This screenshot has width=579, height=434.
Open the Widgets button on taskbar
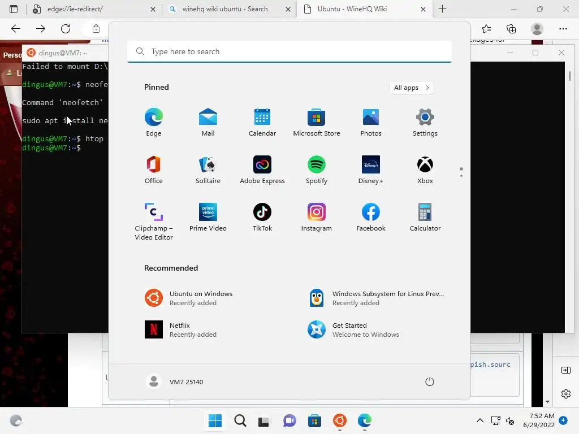[16, 420]
